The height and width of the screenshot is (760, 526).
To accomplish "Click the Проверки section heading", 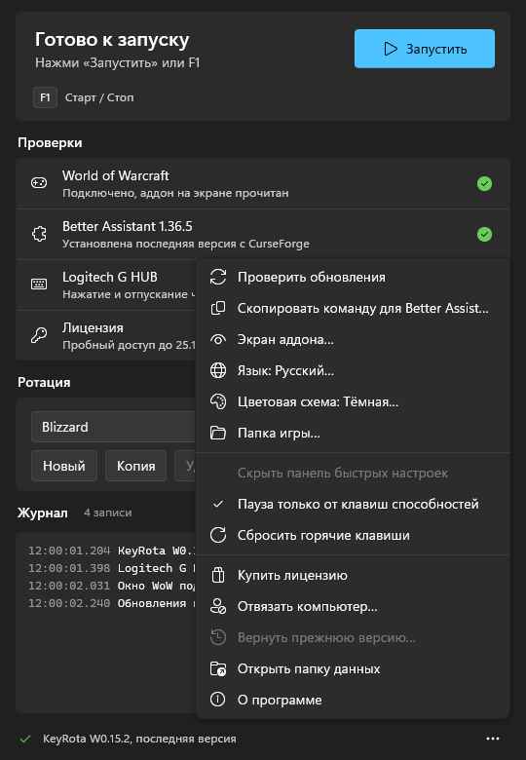I will click(x=50, y=142).
